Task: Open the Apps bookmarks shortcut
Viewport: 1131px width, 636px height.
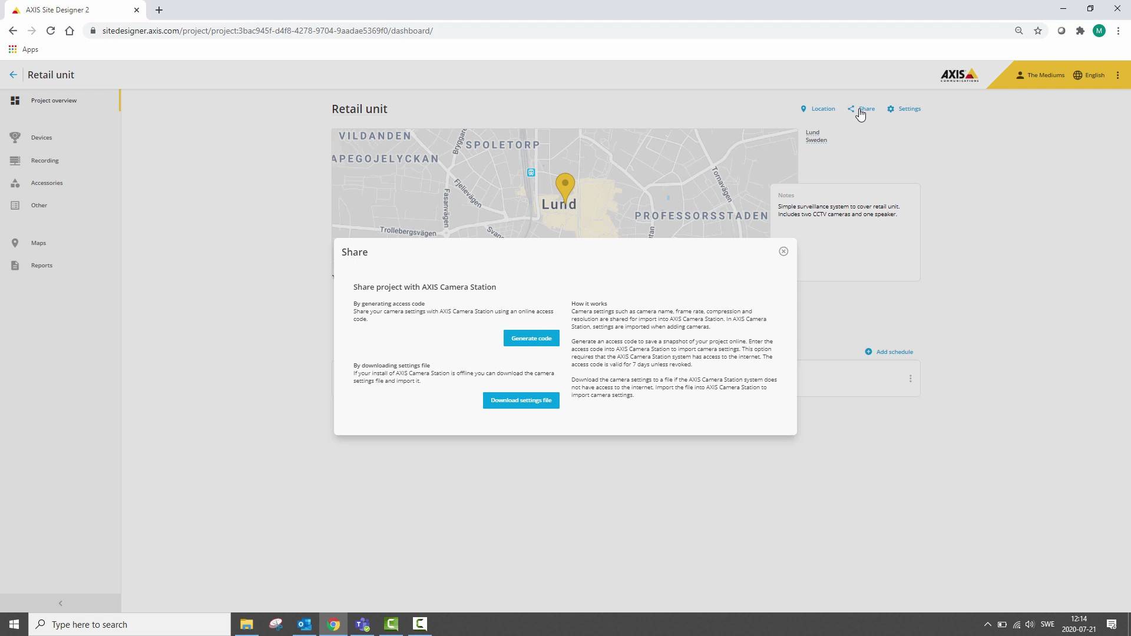Action: (24, 49)
